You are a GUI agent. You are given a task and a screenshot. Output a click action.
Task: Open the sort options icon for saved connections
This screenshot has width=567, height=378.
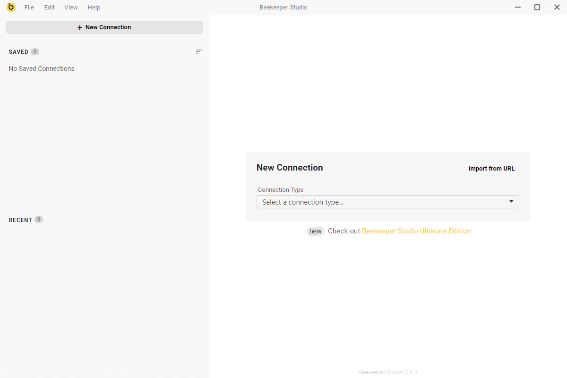tap(199, 52)
